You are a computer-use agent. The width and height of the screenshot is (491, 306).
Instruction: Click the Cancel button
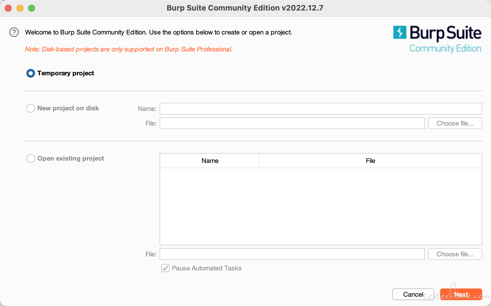(x=413, y=294)
